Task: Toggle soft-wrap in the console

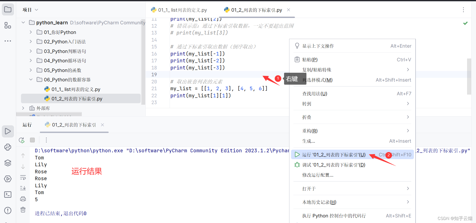Action: point(23,177)
